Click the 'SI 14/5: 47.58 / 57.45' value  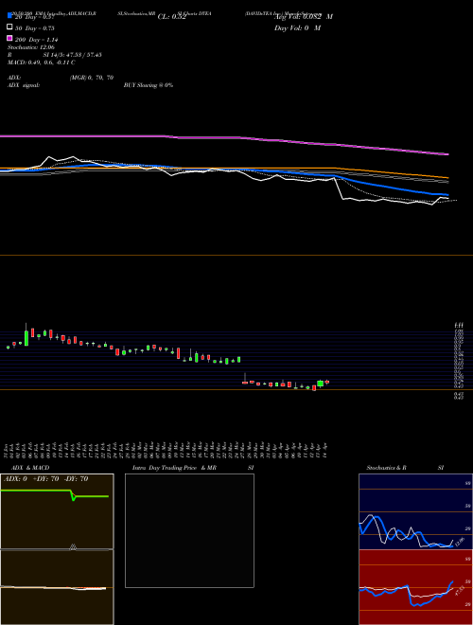tap(72, 55)
